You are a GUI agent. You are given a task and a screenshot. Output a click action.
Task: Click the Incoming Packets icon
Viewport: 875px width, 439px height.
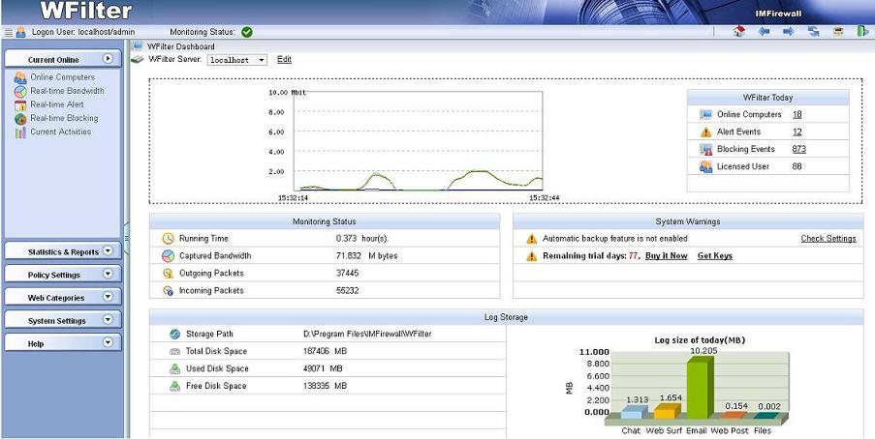click(168, 291)
